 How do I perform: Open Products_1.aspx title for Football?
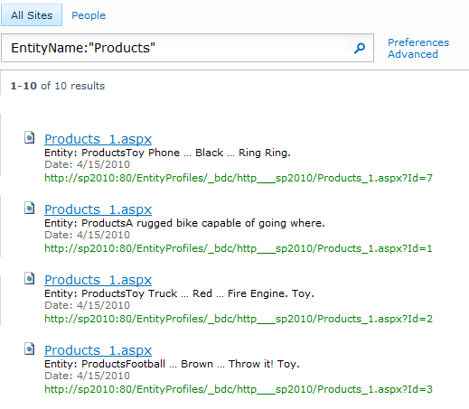coord(98,350)
